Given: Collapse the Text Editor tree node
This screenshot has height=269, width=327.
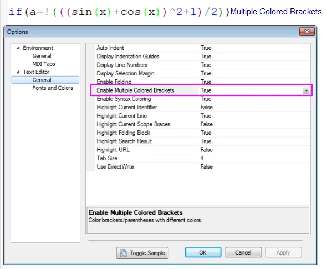Looking at the screenshot, I should (x=18, y=72).
